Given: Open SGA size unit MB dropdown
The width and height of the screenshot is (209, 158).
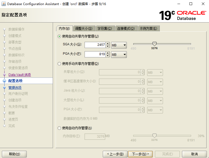Looking at the screenshot, I should pos(119,45).
